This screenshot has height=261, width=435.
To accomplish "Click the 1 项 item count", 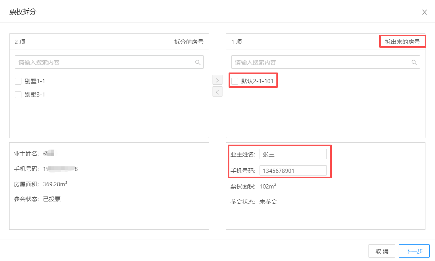I will point(237,42).
